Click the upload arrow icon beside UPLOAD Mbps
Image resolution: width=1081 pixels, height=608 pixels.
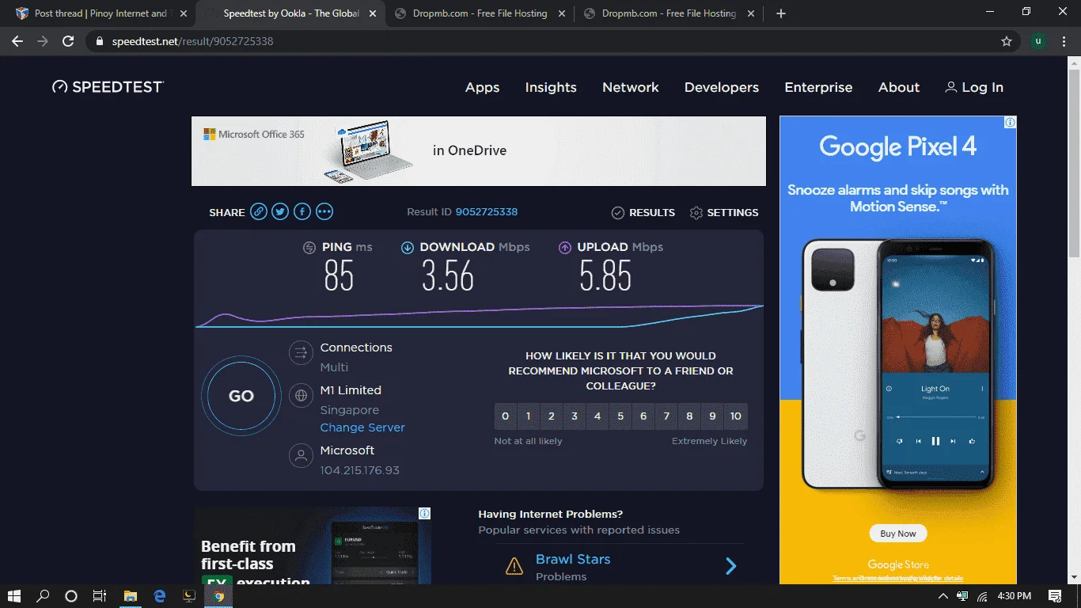click(565, 248)
